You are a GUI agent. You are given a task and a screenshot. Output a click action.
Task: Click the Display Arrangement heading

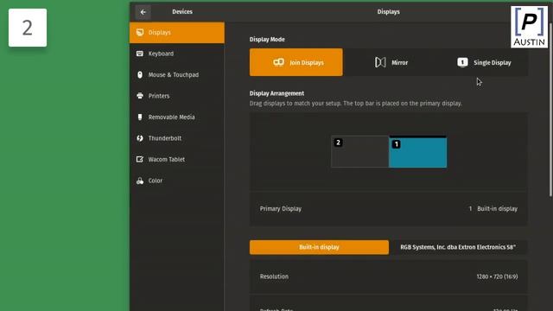pyautogui.click(x=276, y=93)
